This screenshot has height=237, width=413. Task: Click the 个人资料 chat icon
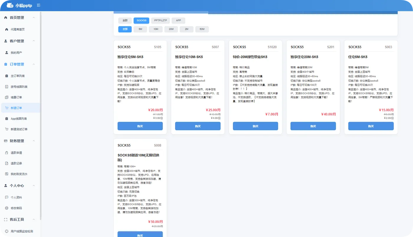(x=7, y=197)
